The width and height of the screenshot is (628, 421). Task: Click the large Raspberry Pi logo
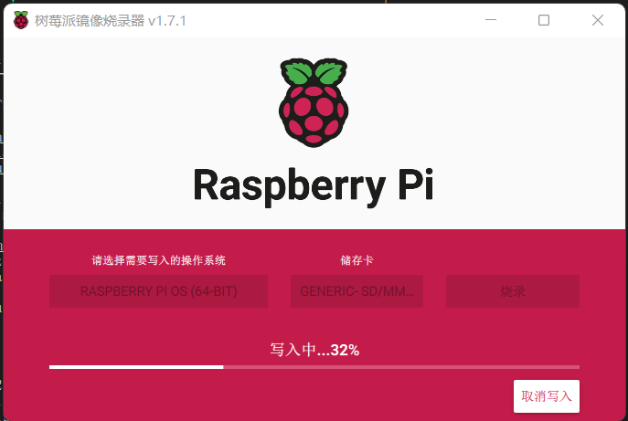click(314, 103)
